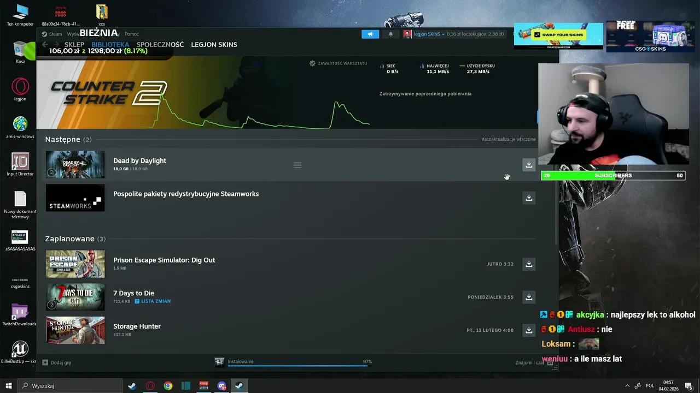The height and width of the screenshot is (393, 700).
Task: Grab the reorder handle on Dead by Daylight row
Action: point(297,165)
